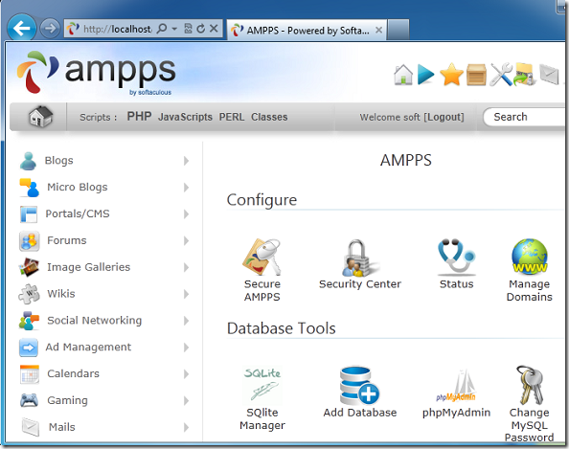The image size is (569, 449).
Task: Click the Calendars category icon
Action: [x=29, y=374]
